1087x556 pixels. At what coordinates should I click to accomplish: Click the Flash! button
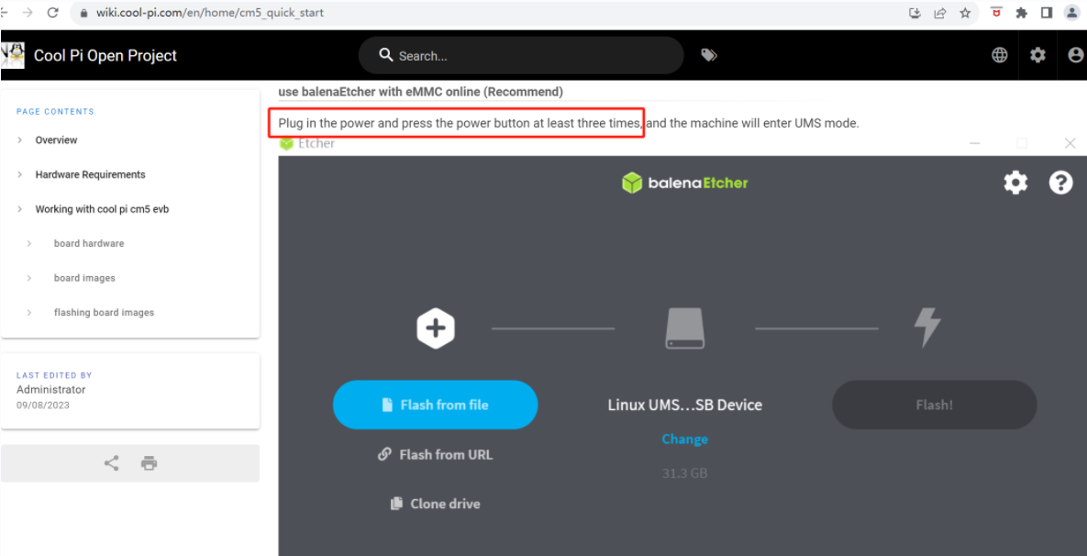(x=934, y=405)
